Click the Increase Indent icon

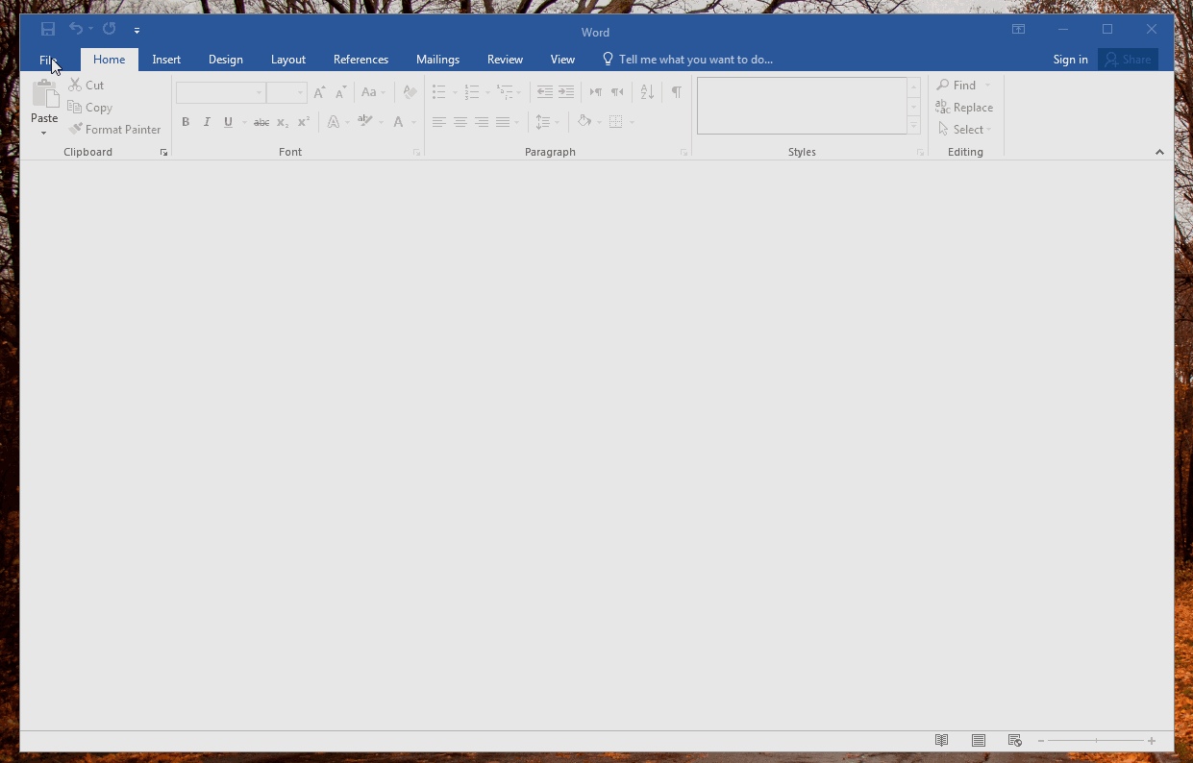[x=566, y=92]
